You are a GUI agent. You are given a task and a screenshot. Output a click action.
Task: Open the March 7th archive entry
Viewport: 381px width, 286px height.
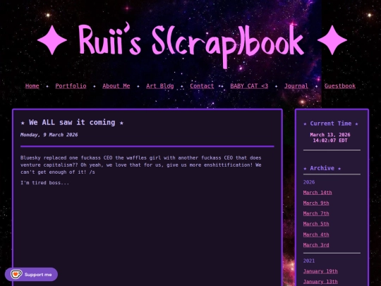point(316,213)
